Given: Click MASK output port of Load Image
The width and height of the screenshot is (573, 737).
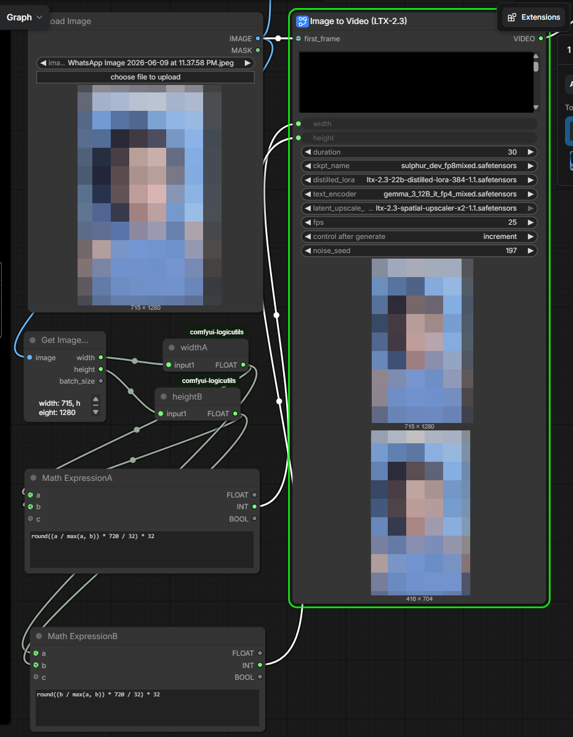Looking at the screenshot, I should pos(257,50).
